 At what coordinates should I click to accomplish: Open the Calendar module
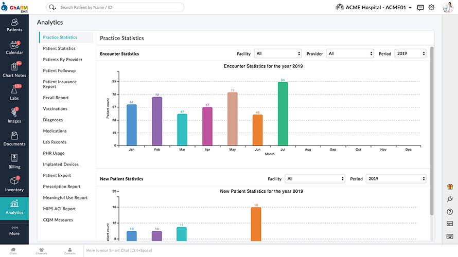14,48
